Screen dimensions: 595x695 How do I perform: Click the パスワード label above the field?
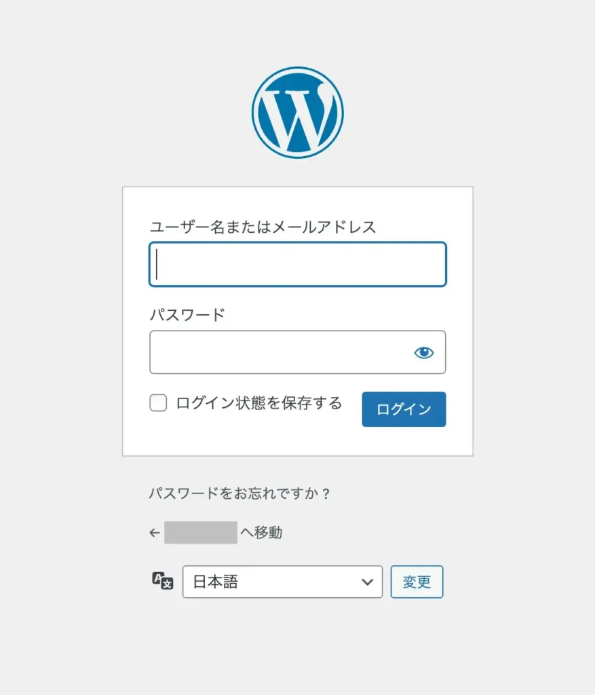click(x=187, y=315)
